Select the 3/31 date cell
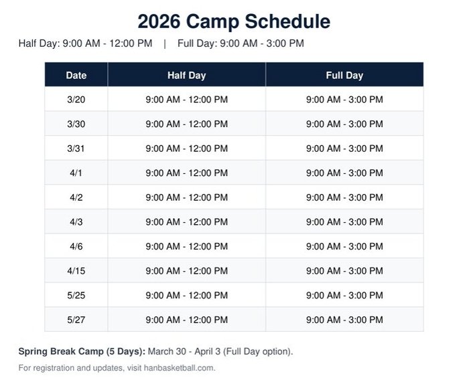 click(x=76, y=149)
